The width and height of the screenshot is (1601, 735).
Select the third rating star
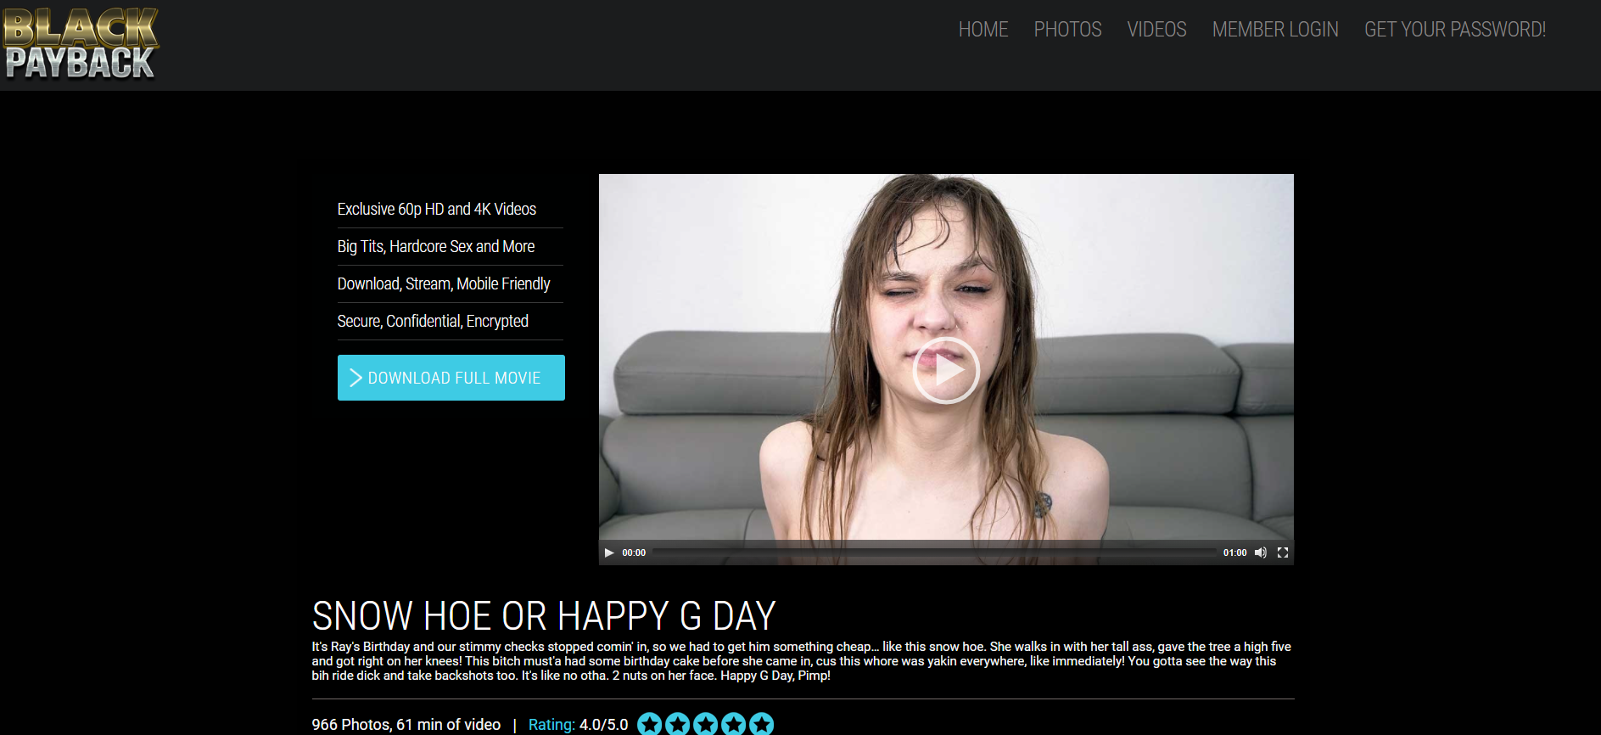pyautogui.click(x=706, y=724)
